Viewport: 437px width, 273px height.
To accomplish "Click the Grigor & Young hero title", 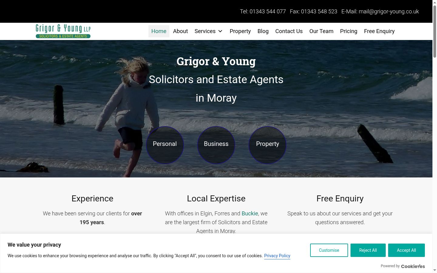I will pyautogui.click(x=216, y=61).
